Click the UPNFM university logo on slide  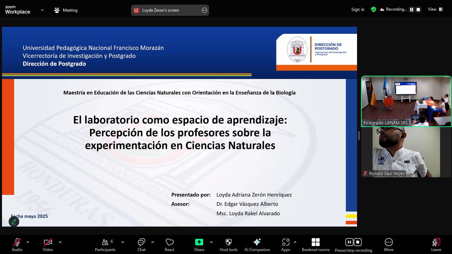click(x=297, y=50)
